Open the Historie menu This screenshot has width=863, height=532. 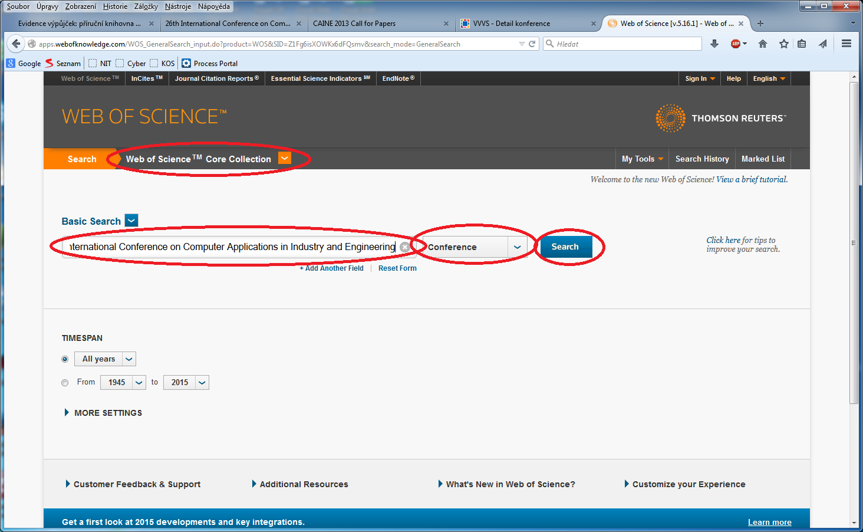(115, 6)
